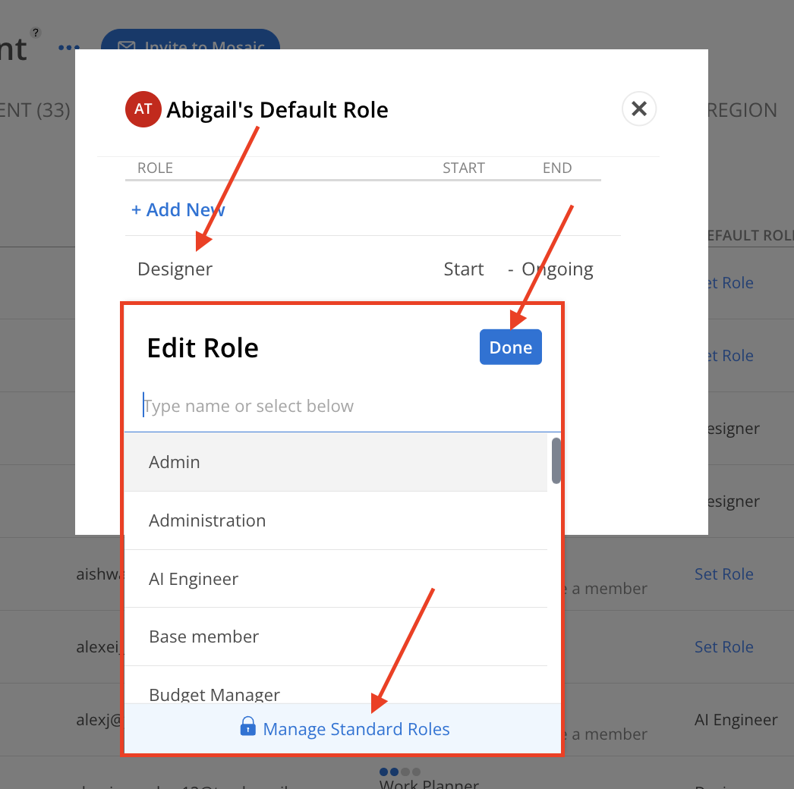Click the Done button in Edit Role
This screenshot has width=794, height=789.
coord(510,347)
